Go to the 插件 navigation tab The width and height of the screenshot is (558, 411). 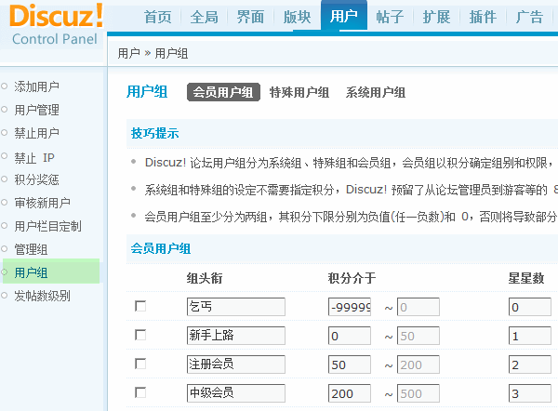pos(483,18)
